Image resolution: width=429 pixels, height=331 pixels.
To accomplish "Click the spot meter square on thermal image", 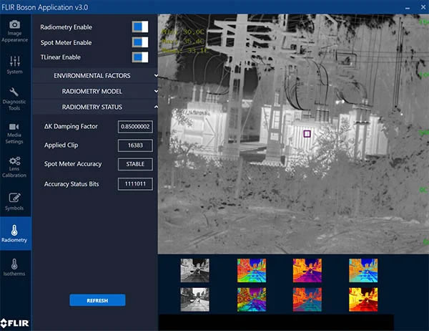I will coord(307,133).
